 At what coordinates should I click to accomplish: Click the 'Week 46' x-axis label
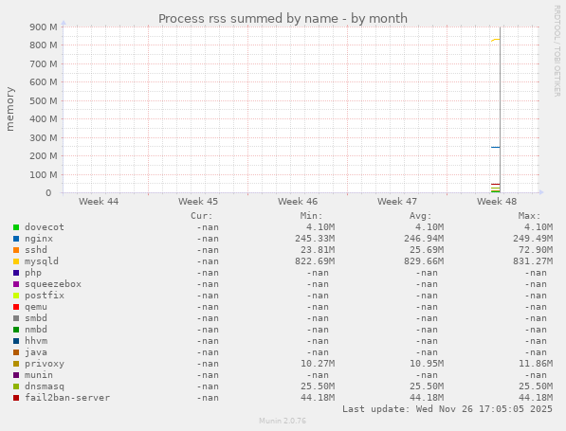298,201
